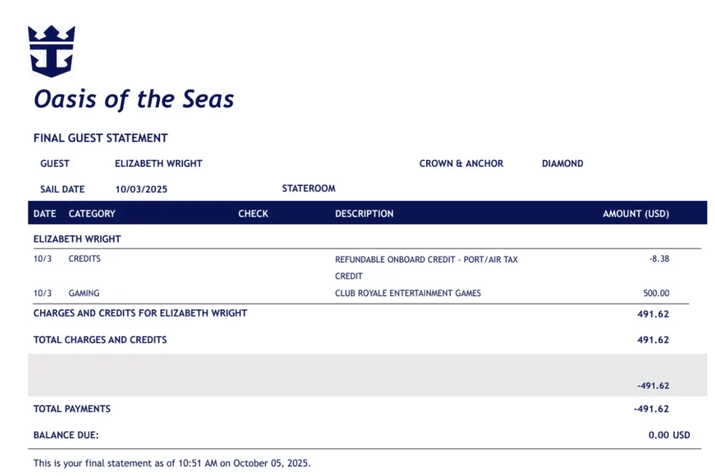
Task: Click the Amount (USD) column header
Action: point(636,213)
